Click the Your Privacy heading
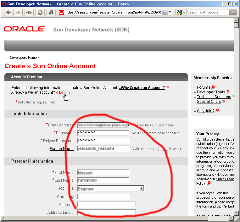The image size is (240, 222). tap(207, 134)
